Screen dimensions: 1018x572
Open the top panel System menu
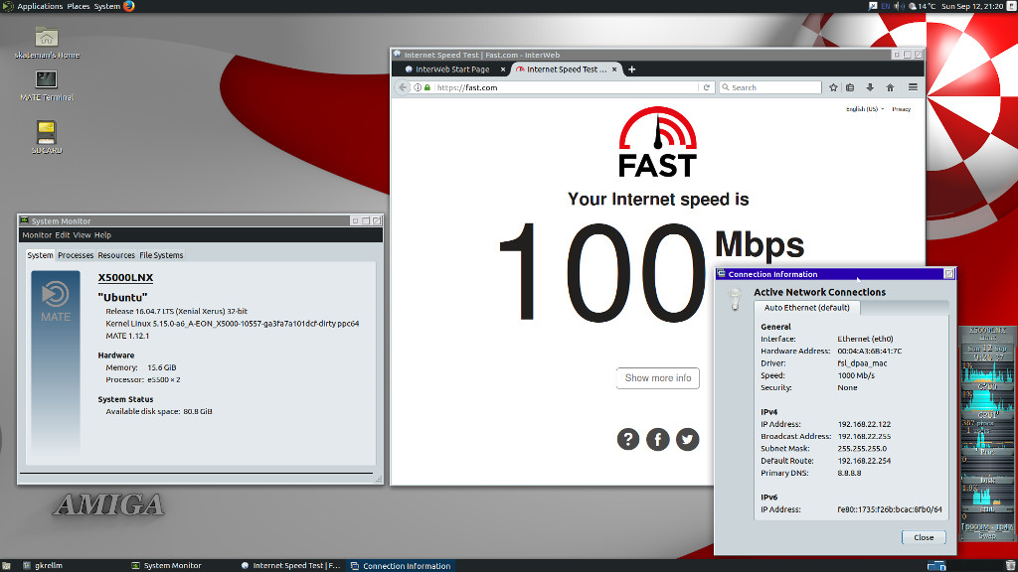107,6
